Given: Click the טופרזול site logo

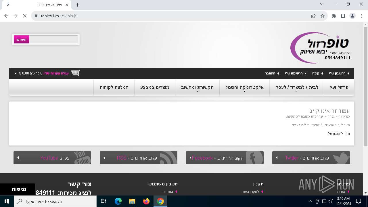Looking at the screenshot, I should pos(320,47).
